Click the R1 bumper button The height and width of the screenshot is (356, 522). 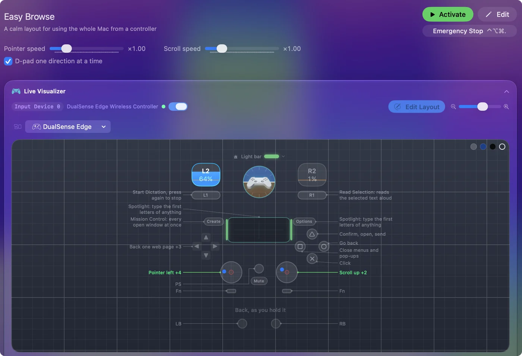pyautogui.click(x=312, y=195)
